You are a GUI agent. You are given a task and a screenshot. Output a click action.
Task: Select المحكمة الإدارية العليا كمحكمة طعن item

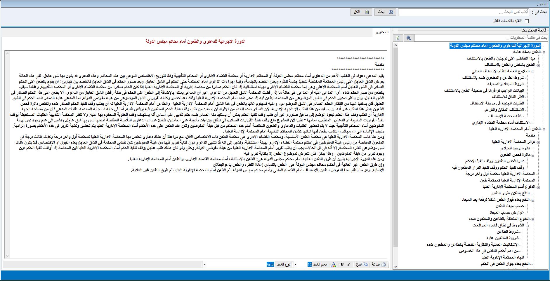click(x=508, y=180)
